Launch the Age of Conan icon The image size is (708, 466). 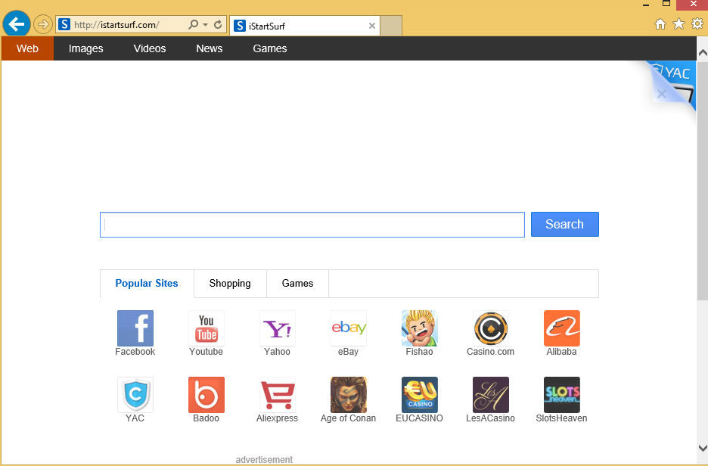(x=348, y=395)
